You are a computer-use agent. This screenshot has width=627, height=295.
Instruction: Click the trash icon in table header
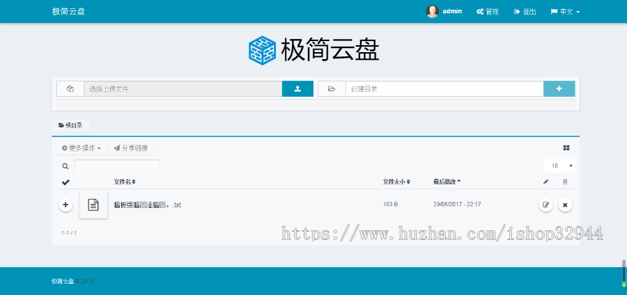(x=565, y=182)
